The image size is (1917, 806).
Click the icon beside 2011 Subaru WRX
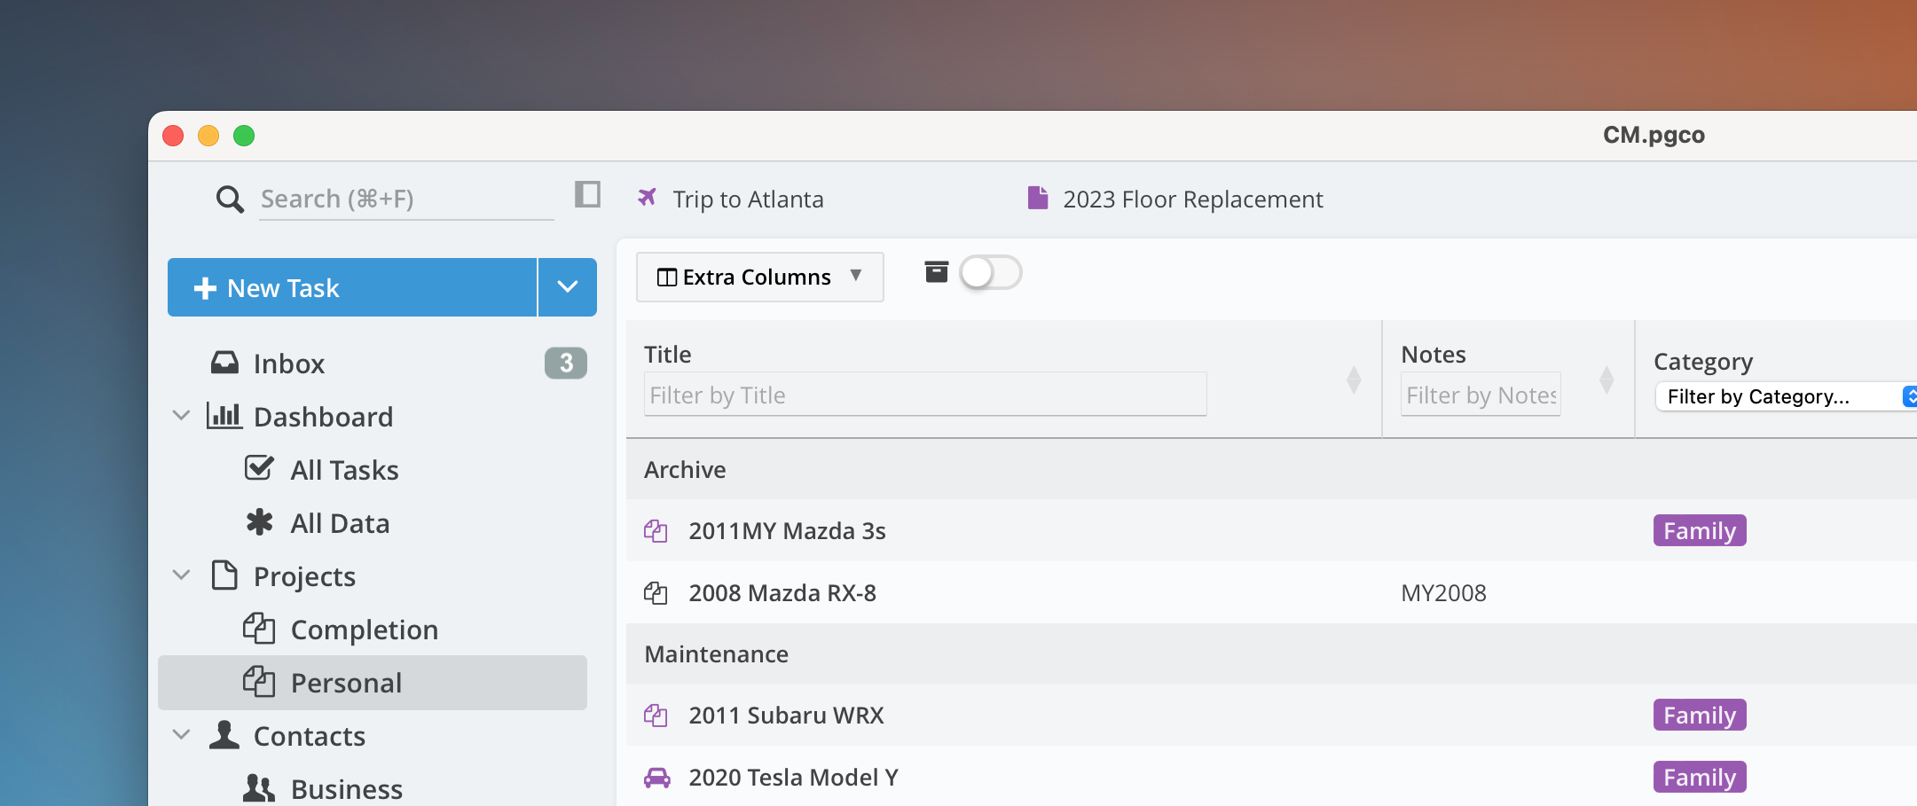coord(656,716)
